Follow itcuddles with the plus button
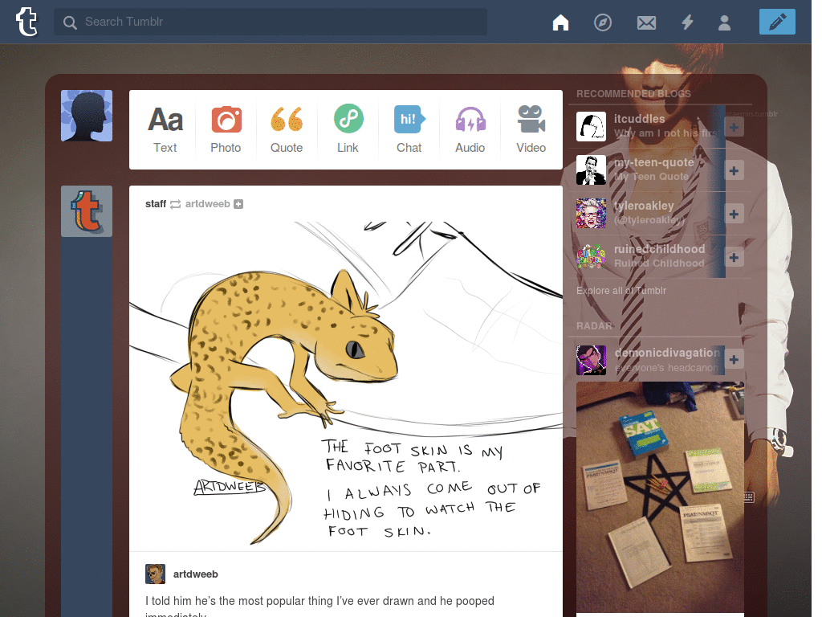 pyautogui.click(x=734, y=127)
